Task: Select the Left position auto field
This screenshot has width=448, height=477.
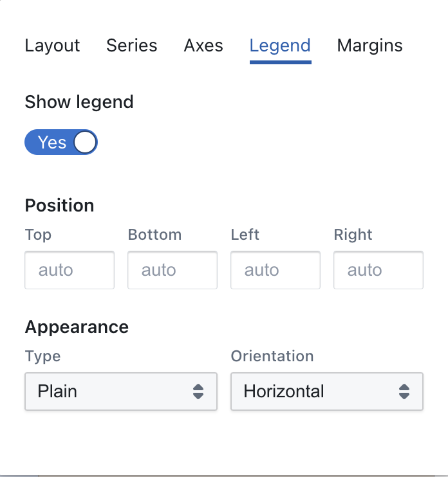Action: 275,270
